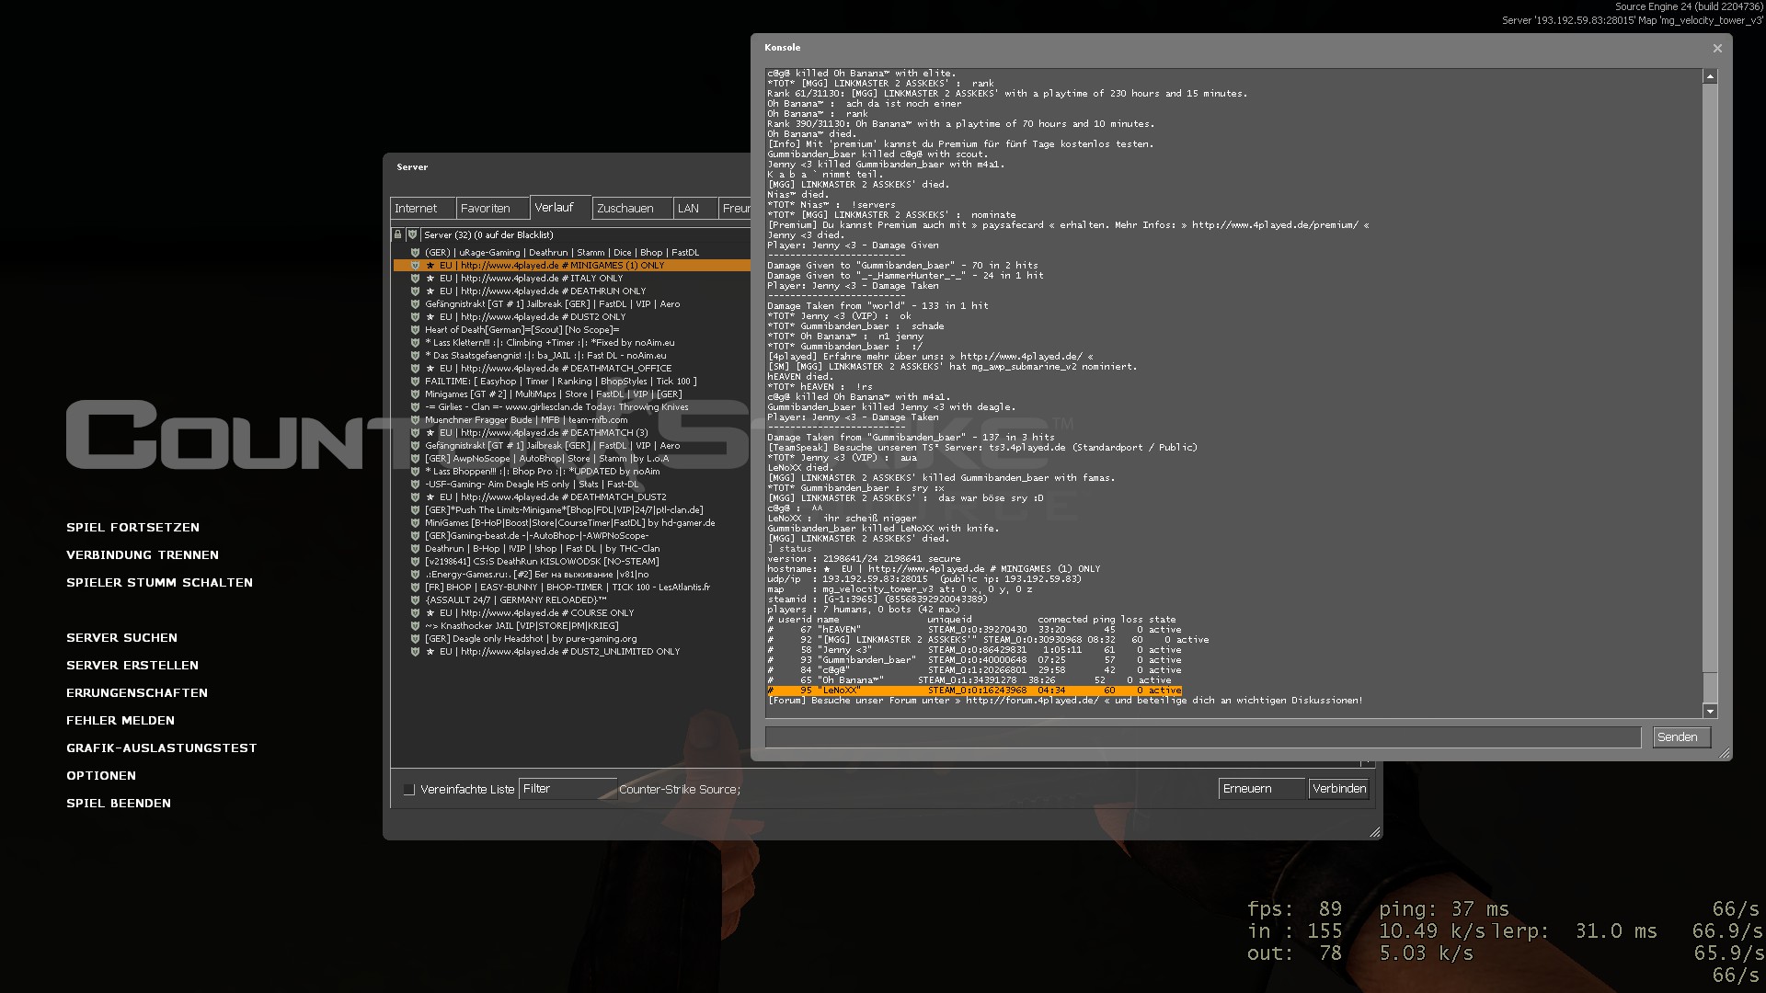The image size is (1766, 993).
Task: Open Server suchen from the menu
Action: click(121, 638)
